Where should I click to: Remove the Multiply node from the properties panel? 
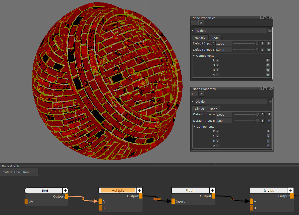coord(270,31)
